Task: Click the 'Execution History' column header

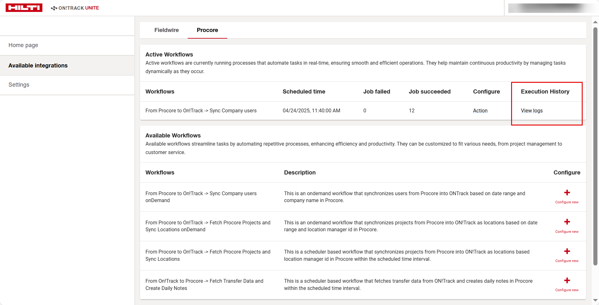Action: (x=545, y=92)
